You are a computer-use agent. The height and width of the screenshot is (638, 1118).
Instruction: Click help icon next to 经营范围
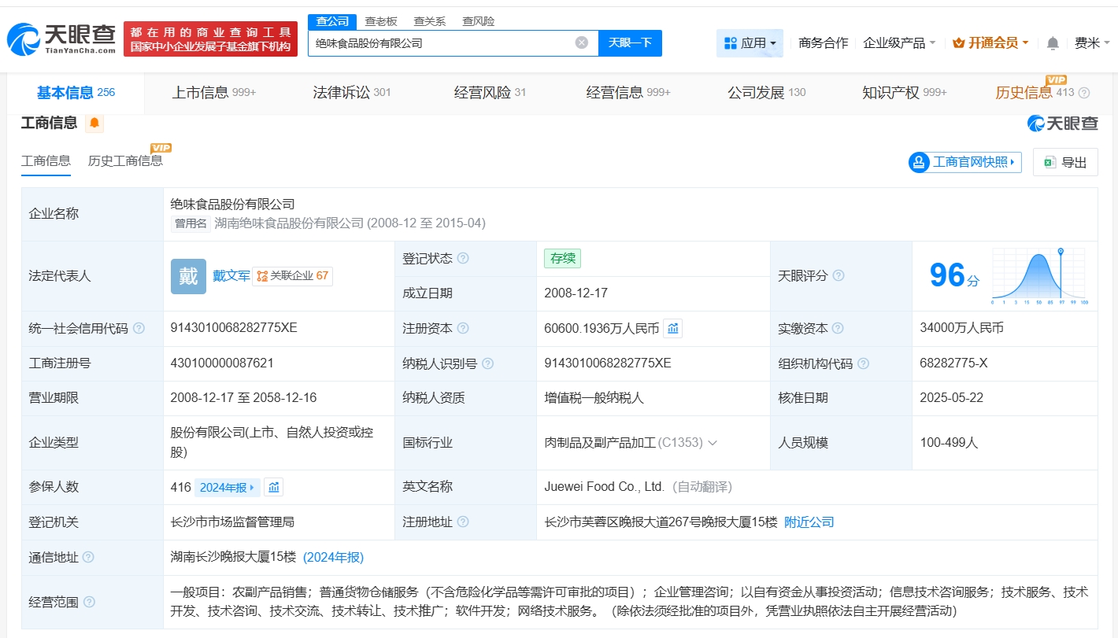90,602
